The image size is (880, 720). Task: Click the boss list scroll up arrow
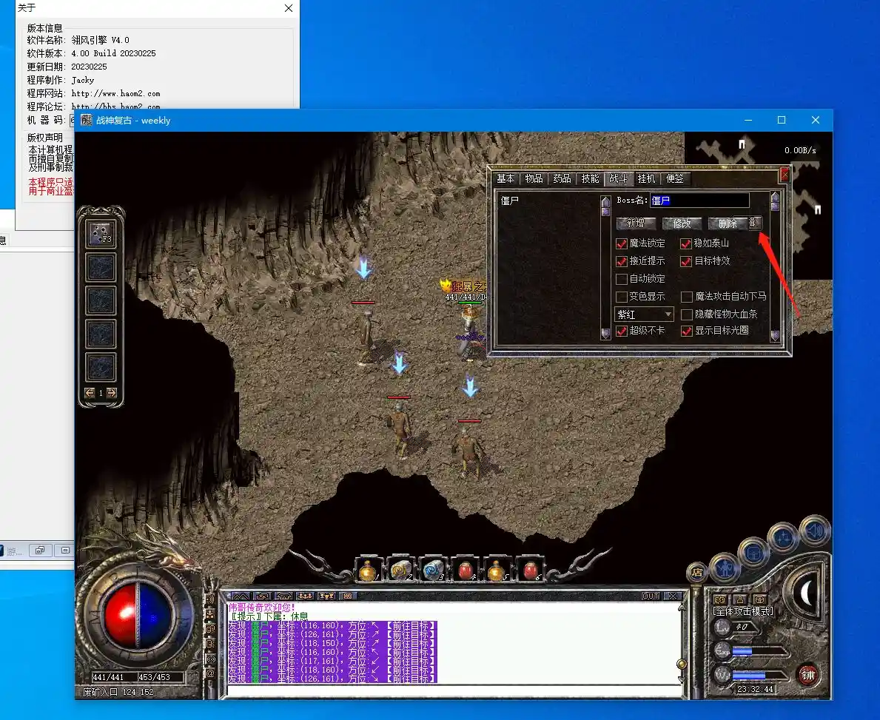pyautogui.click(x=605, y=201)
